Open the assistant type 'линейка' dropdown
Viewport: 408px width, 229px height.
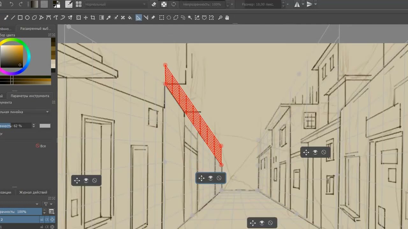pos(25,112)
